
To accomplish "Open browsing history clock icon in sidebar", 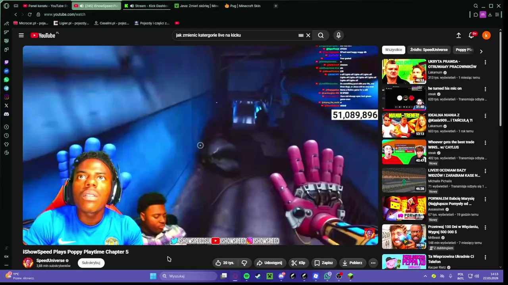I will 6,136.
